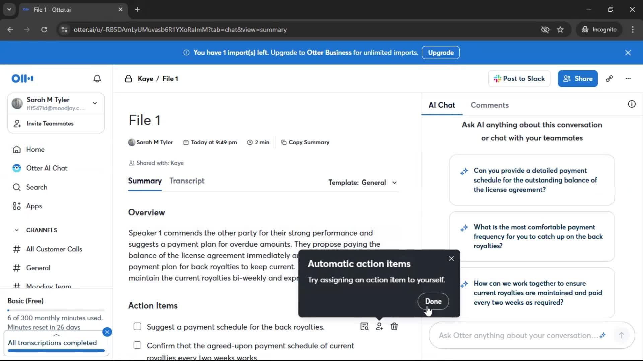Image resolution: width=643 pixels, height=361 pixels.
Task: Click the browser address bar URL
Action: coord(180,30)
